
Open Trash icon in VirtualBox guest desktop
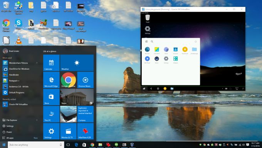click(148, 19)
